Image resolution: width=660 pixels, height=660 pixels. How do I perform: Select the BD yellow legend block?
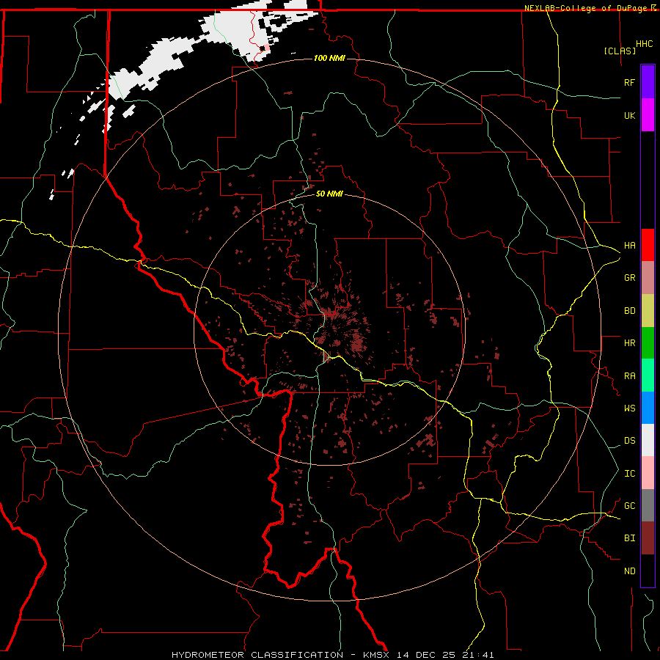[x=648, y=311]
